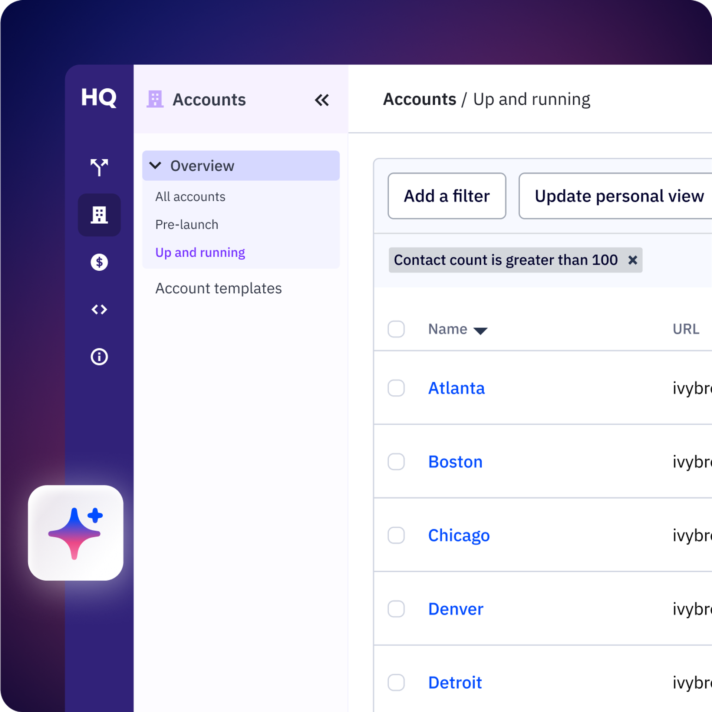The width and height of the screenshot is (712, 712).
Task: Open the Pre-launch view
Action: point(187,225)
